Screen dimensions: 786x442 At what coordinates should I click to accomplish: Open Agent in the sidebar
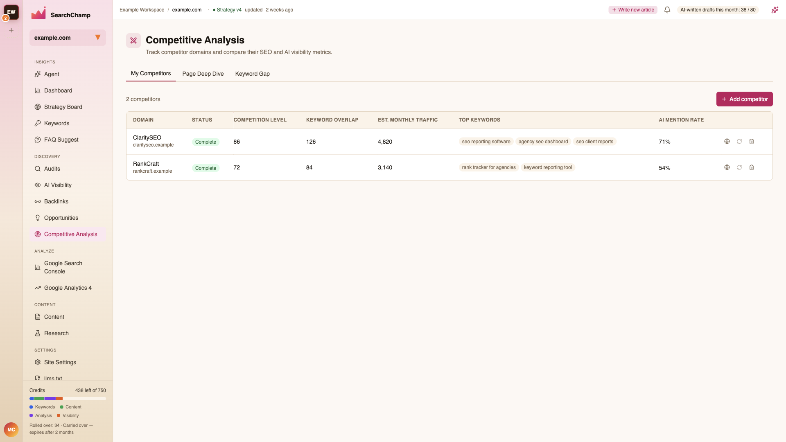tap(68, 74)
